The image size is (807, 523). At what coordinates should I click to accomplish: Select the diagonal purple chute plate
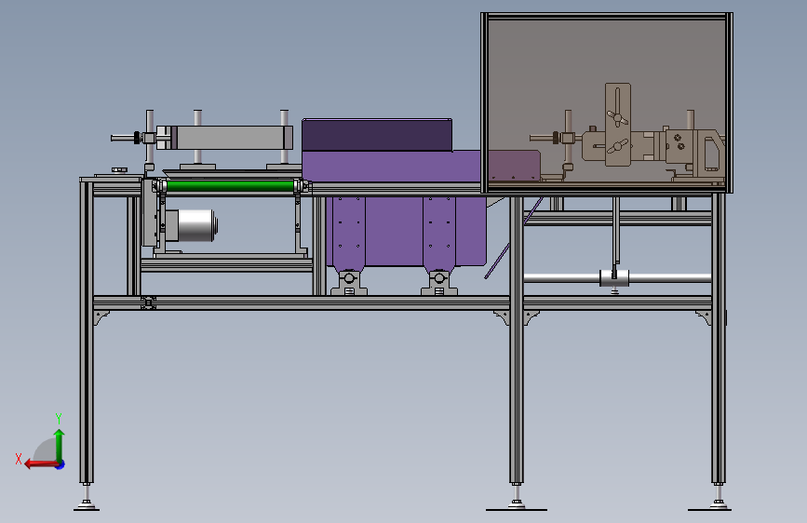[514, 237]
